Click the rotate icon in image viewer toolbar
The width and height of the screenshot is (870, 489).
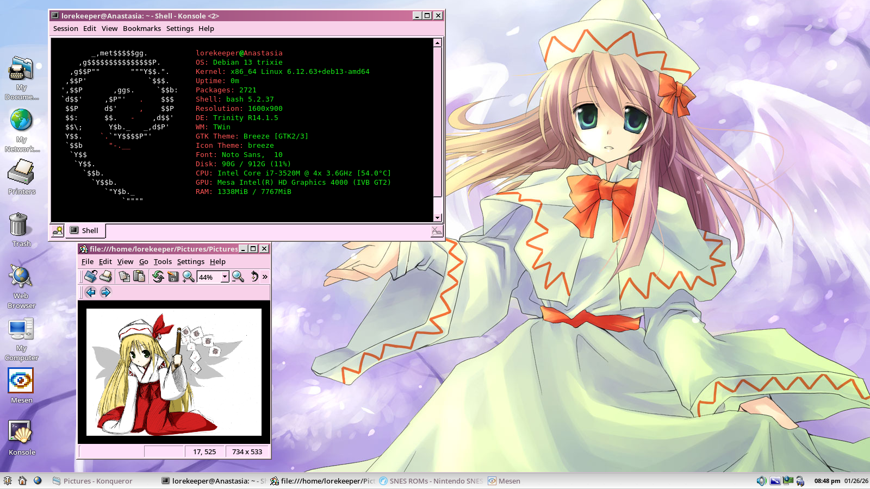click(253, 277)
